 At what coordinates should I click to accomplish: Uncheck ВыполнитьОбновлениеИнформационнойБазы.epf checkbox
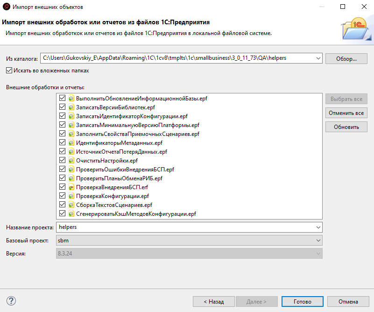[63, 99]
